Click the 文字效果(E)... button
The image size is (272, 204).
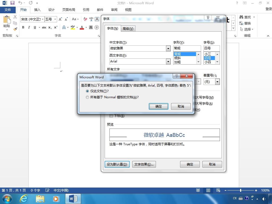[x=144, y=164]
